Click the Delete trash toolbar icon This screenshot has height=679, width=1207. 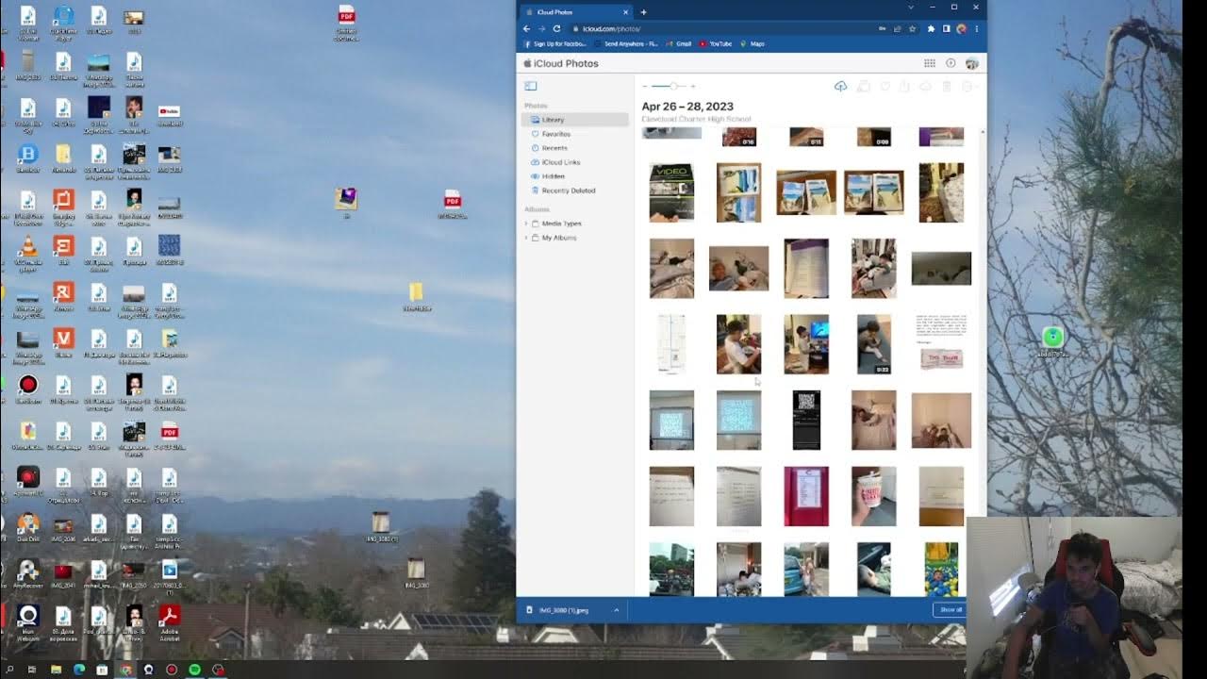(x=947, y=87)
